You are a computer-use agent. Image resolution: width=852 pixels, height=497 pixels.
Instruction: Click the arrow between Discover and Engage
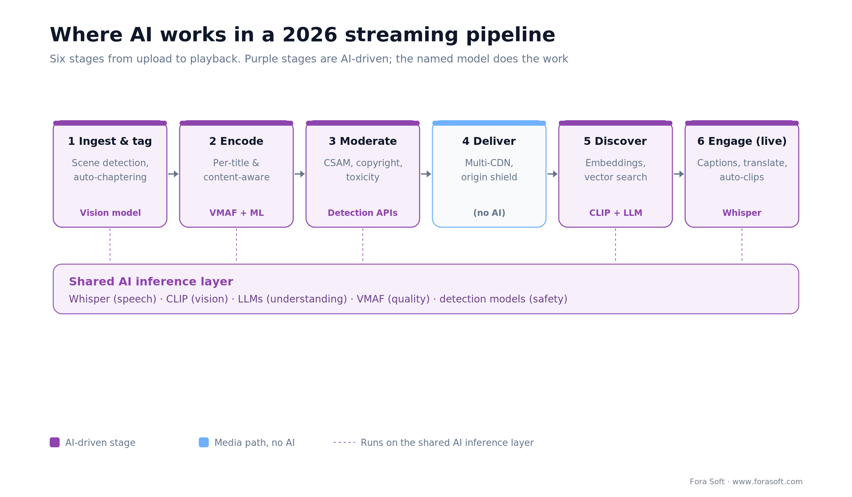[x=679, y=174]
